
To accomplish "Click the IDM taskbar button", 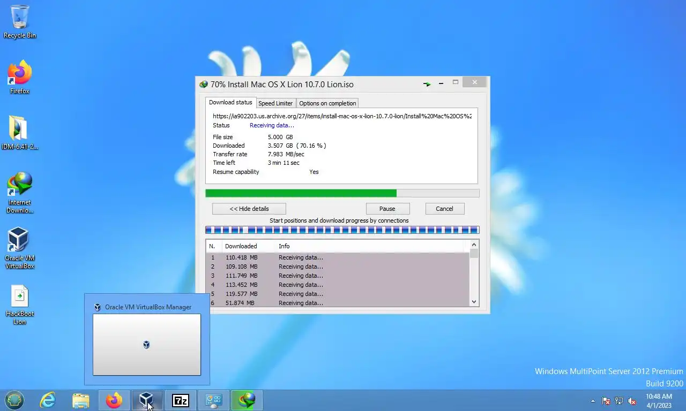I will coord(247,400).
